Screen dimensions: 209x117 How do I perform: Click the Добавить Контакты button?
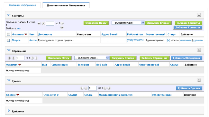click(x=188, y=27)
